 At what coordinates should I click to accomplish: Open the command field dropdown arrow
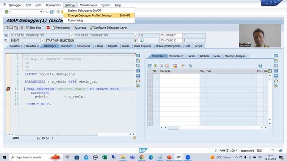point(41,12)
